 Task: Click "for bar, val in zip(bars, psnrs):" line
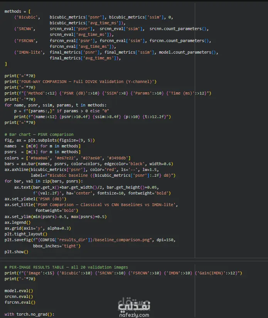tap(44, 181)
